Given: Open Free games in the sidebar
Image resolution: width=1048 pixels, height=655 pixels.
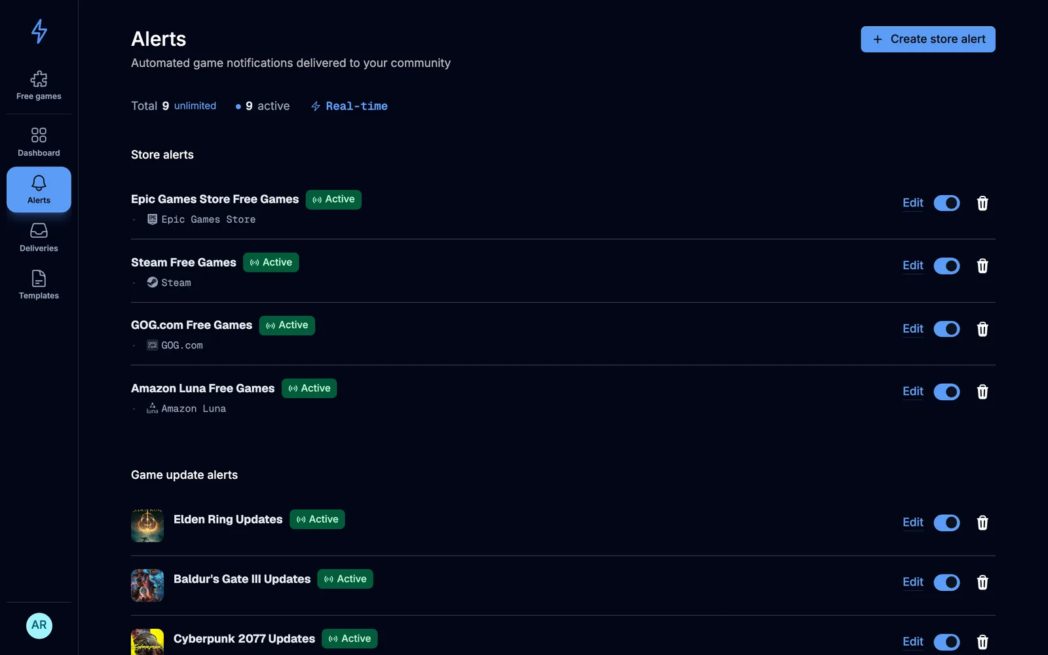Looking at the screenshot, I should [39, 86].
